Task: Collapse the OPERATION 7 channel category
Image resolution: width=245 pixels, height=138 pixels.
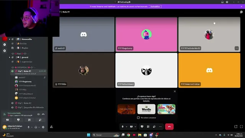Action: pos(23,67)
